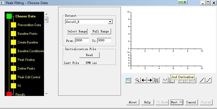Advance with the Next >> button
Screen dimensions: 217x109
click(177, 102)
